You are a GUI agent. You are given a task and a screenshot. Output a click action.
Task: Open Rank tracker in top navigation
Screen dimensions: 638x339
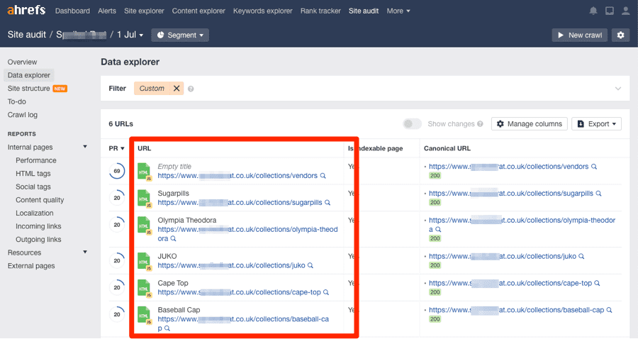[x=320, y=11]
